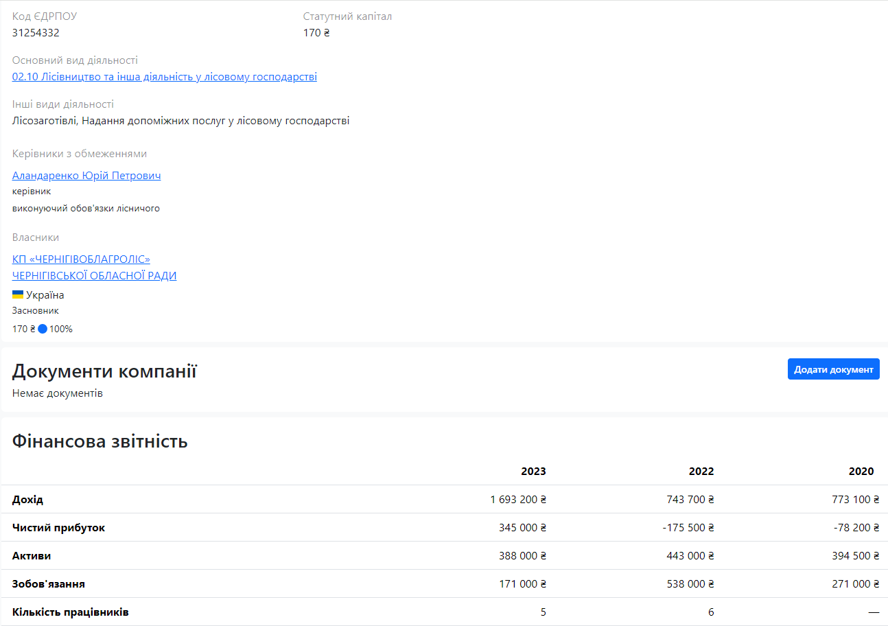The image size is (888, 626).
Task: Select the Чистий прибуток row label
Action: pyautogui.click(x=58, y=527)
